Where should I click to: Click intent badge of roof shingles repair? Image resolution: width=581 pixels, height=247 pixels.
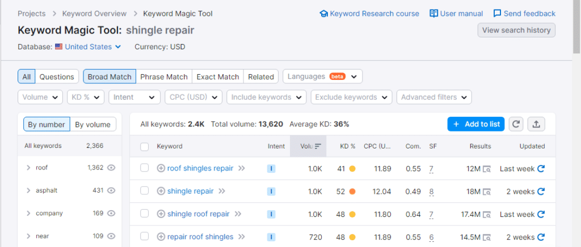pos(271,169)
